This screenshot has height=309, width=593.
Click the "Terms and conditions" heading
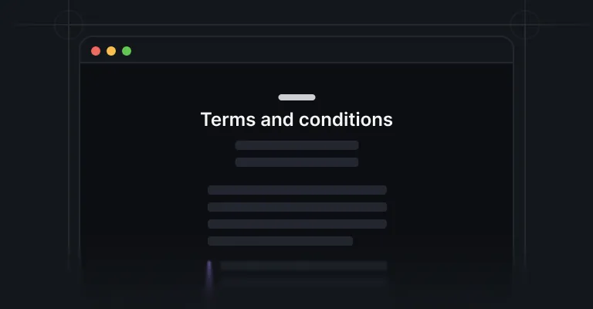point(296,120)
